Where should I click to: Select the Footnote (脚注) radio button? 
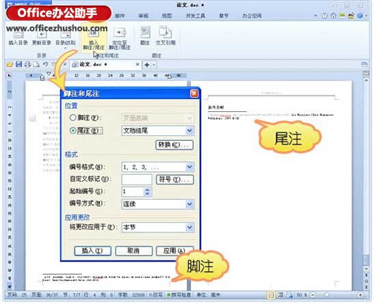[x=73, y=118]
